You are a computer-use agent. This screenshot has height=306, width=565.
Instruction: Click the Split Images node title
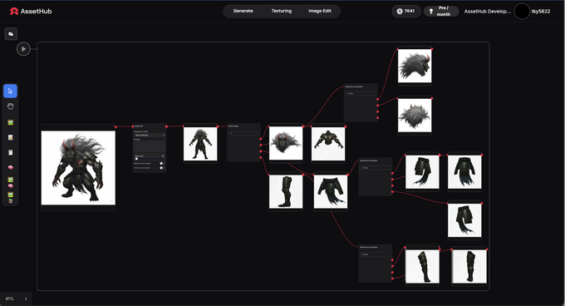pos(233,126)
